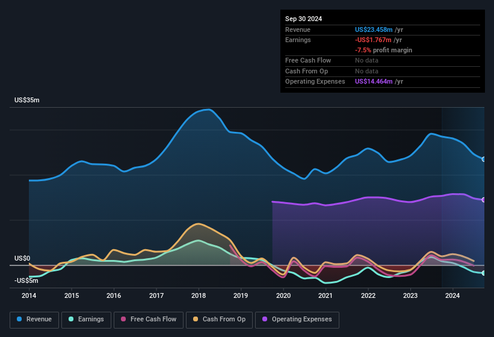Viewport: 494px width, 337px height.
Task: Click the Sep 30 2024 tooltip date
Action: [x=303, y=19]
